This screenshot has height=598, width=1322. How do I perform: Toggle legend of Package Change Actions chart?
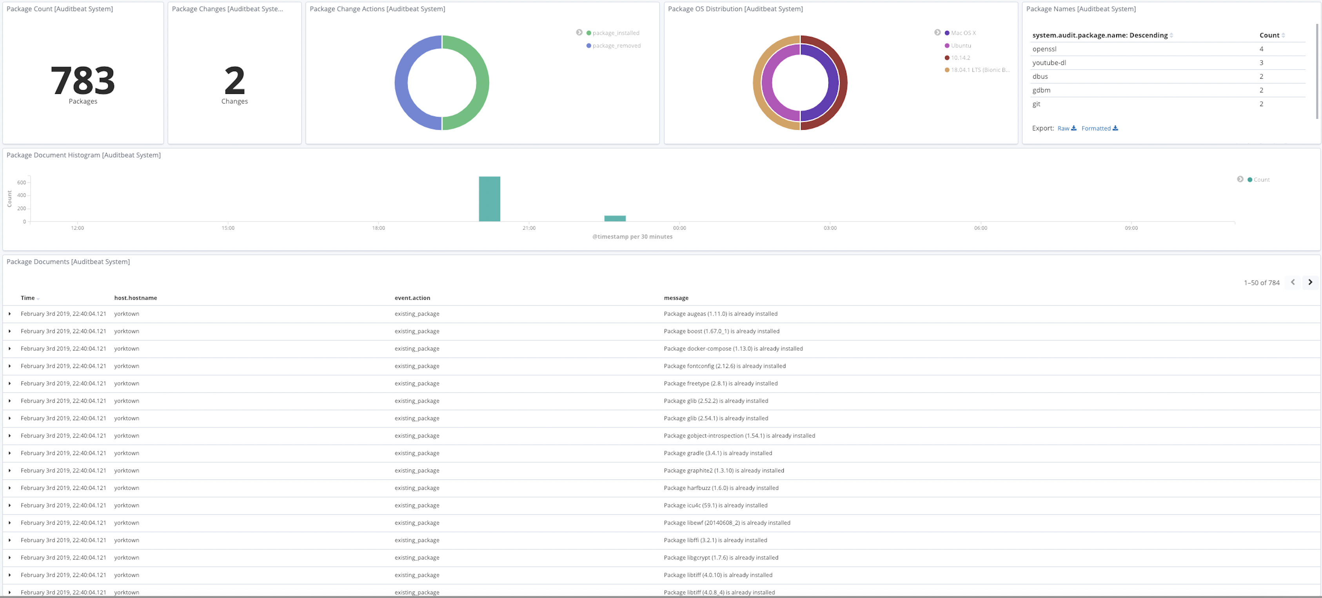[x=579, y=32]
